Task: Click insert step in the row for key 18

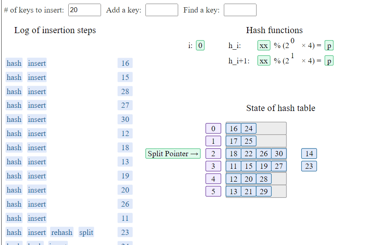Action: (x=37, y=148)
